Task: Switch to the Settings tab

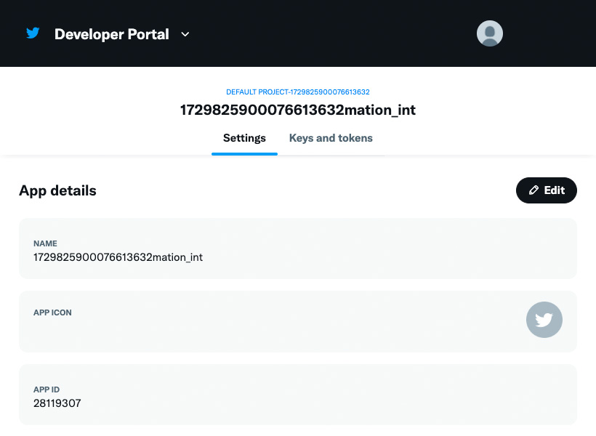Action: [244, 138]
